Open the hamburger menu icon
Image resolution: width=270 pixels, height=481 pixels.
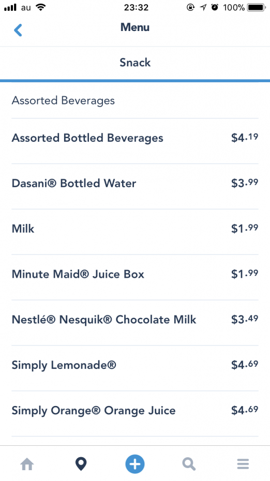tap(243, 464)
